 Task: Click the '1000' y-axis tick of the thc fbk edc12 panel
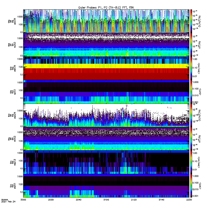(20, 153)
